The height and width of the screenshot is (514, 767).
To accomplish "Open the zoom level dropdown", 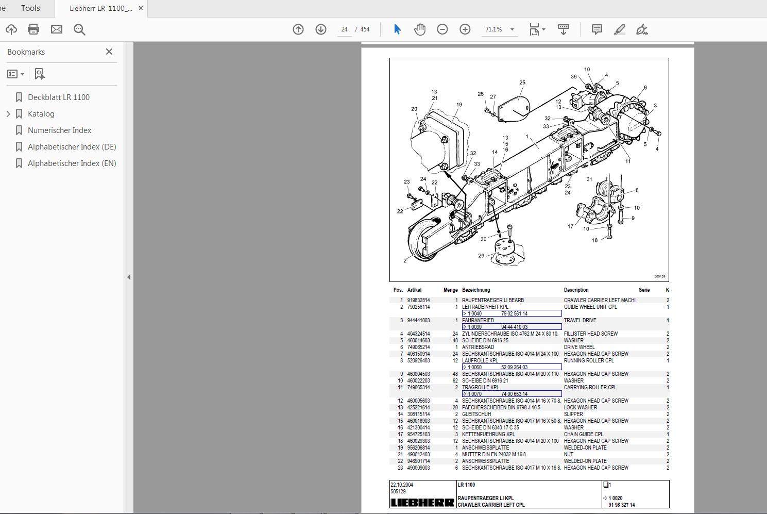I will [512, 29].
